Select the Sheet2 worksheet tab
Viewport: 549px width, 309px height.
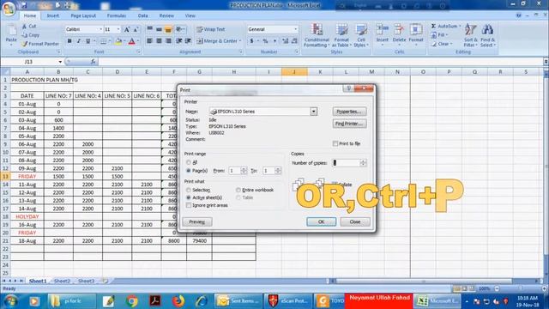coord(62,281)
